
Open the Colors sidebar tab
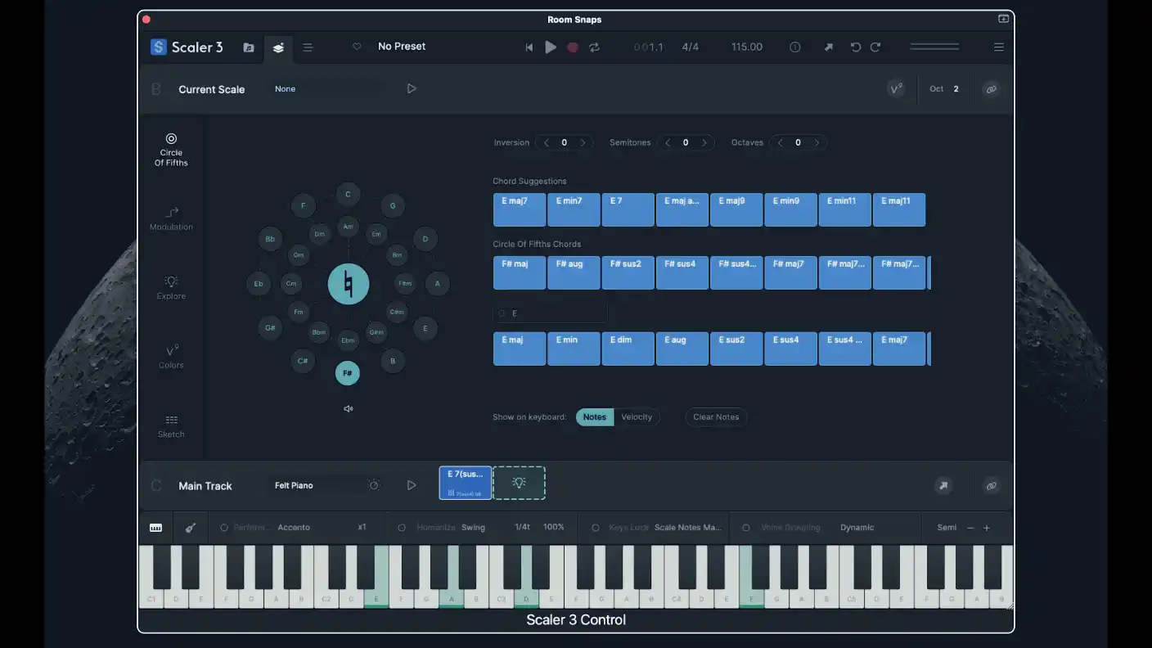pyautogui.click(x=171, y=357)
